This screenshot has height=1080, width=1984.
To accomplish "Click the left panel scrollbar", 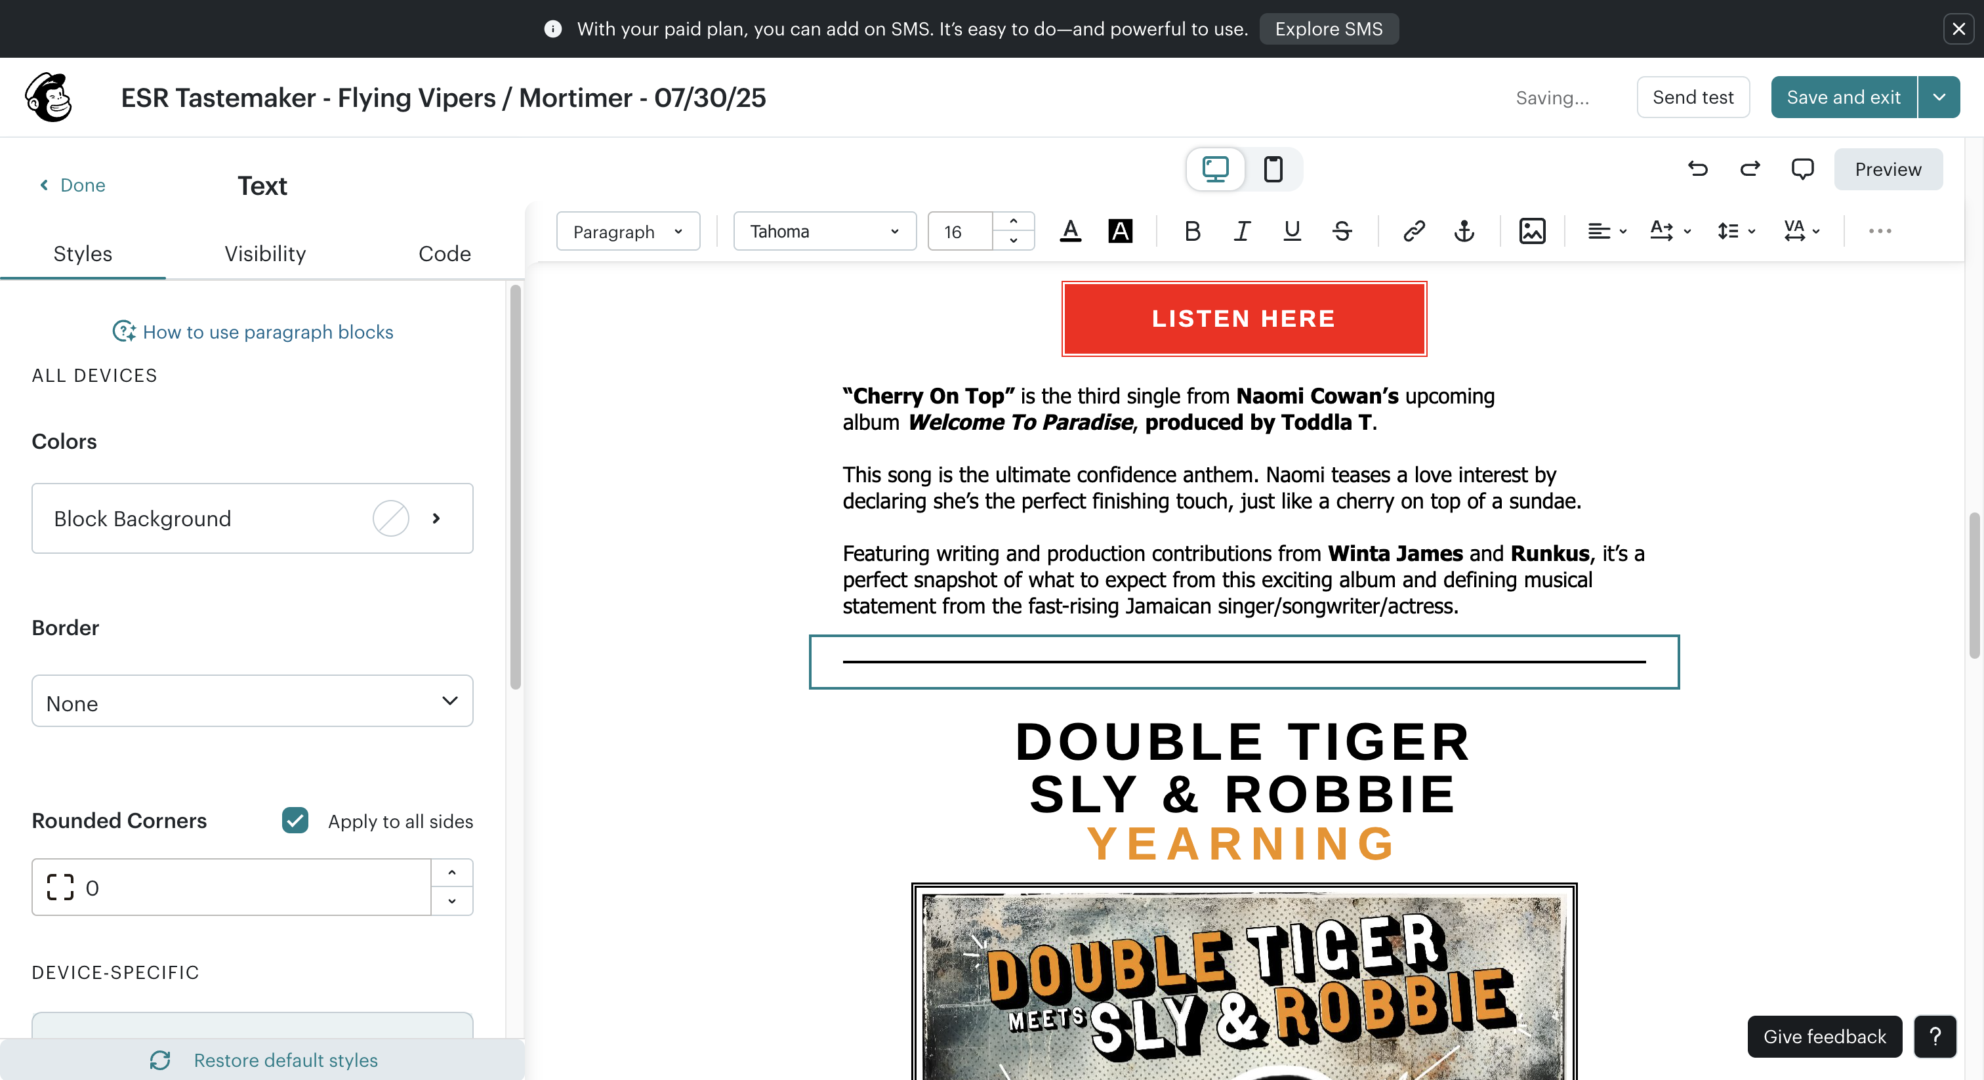I will pos(515,487).
